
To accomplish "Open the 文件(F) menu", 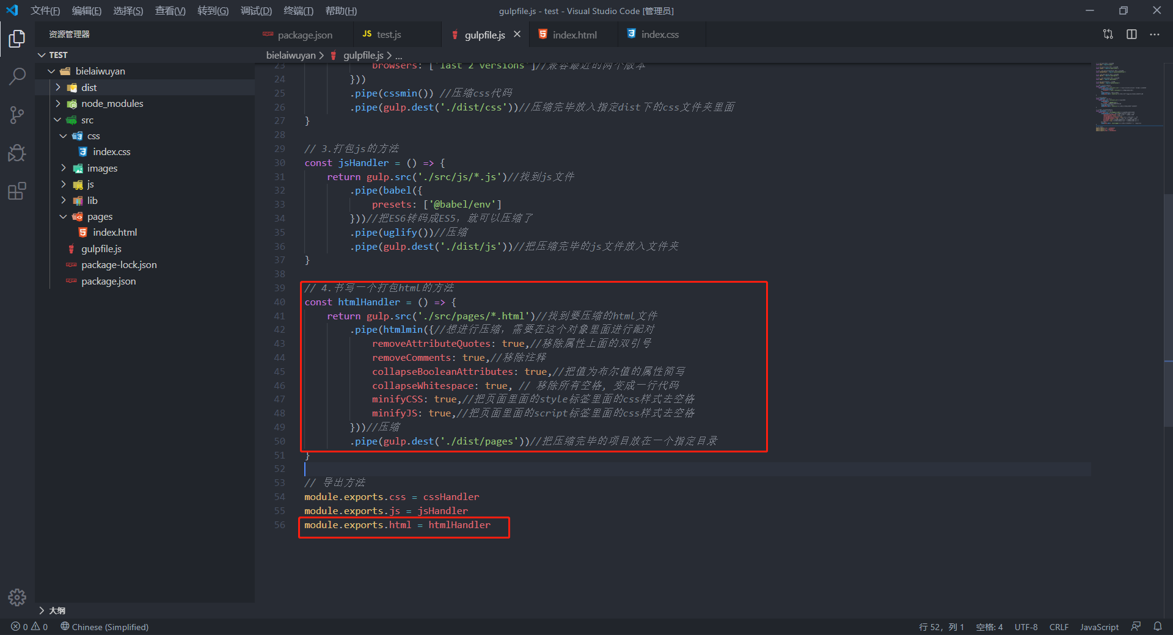I will [45, 10].
